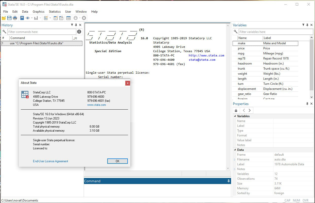Open the Data Browser icon
This screenshot has width=315, height=203.
click(61, 18)
